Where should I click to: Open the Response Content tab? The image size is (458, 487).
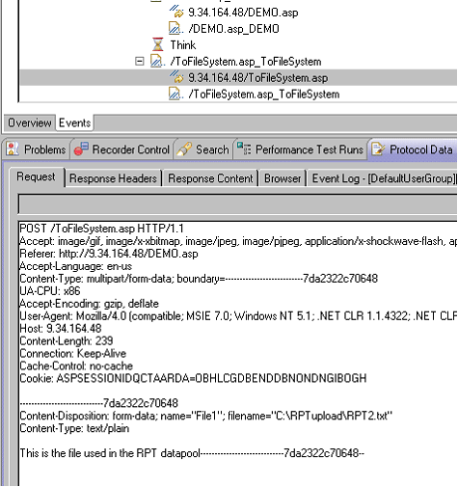coord(210,178)
